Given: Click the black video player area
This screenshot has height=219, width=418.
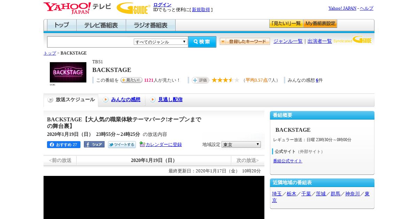Looking at the screenshot, I should [154, 197].
